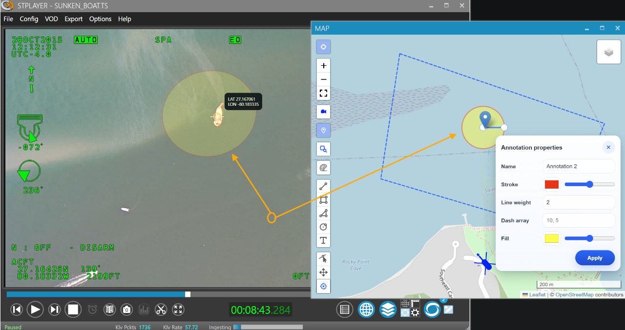Open the File menu
The height and width of the screenshot is (330, 625).
(8, 19)
